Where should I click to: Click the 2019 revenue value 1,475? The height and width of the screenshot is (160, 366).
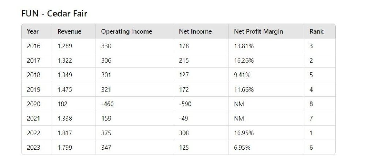[x=65, y=90]
